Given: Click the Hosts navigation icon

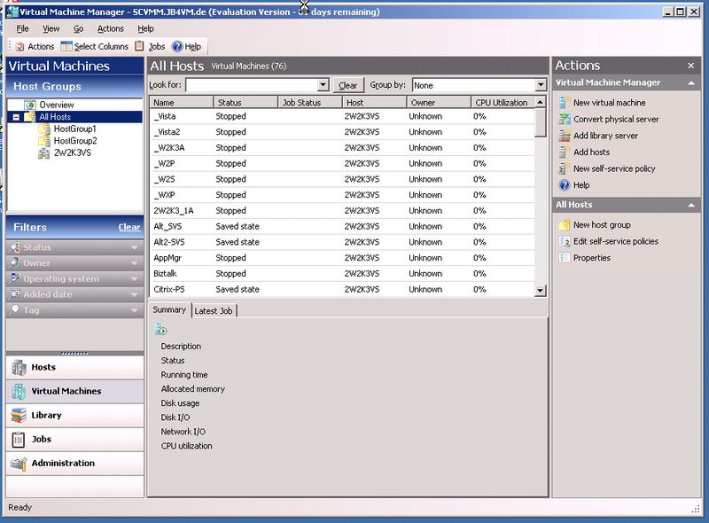Looking at the screenshot, I should [19, 367].
